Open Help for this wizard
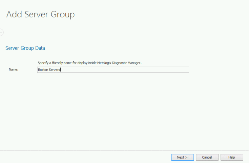Screen dimensions: 249x163 [232, 157]
